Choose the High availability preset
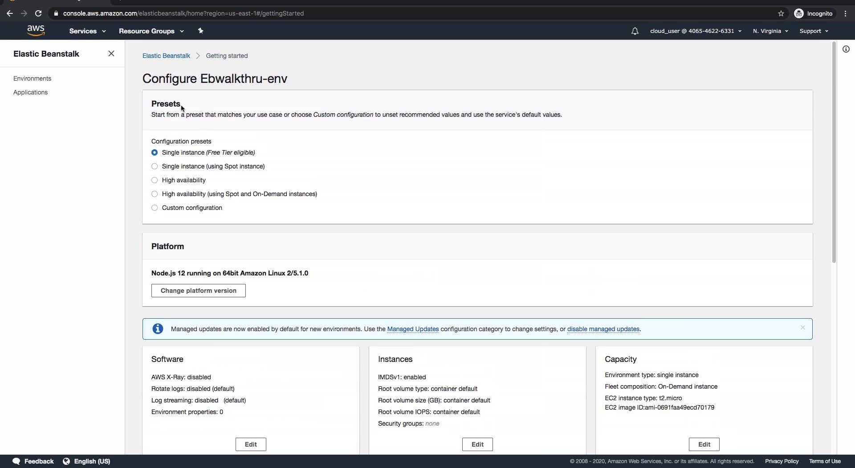 [155, 180]
